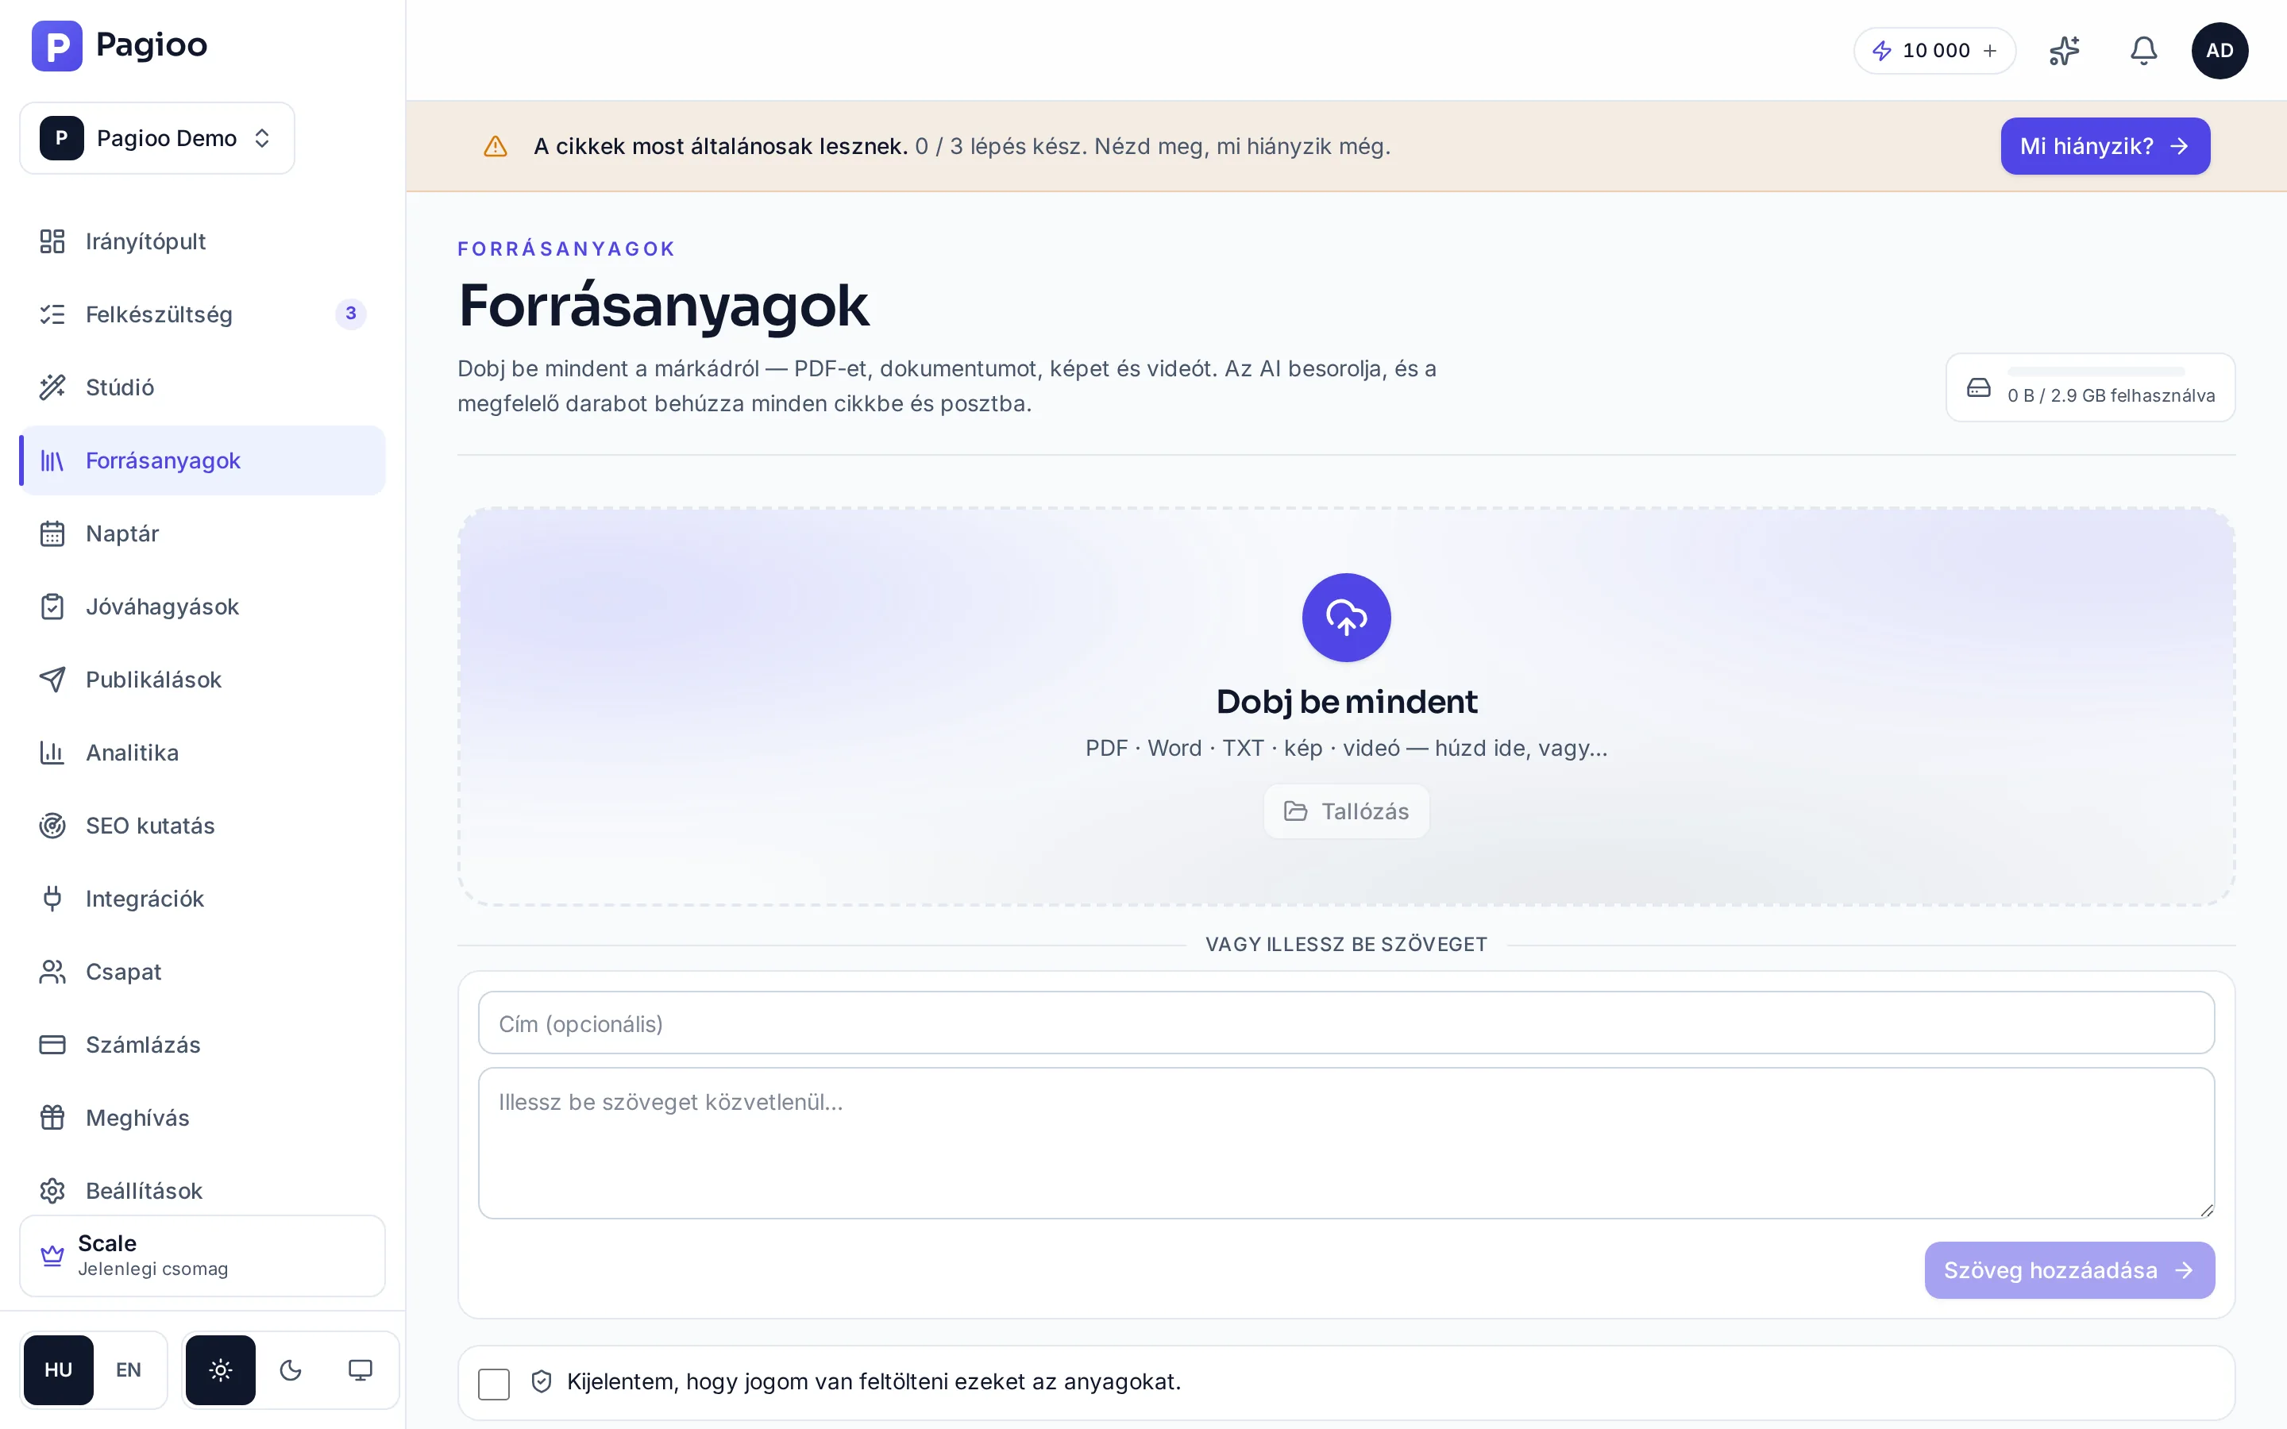
Task: Click the 10 000 credits pill
Action: coord(1934,51)
